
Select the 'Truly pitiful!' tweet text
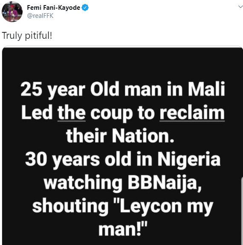pyautogui.click(x=27, y=36)
